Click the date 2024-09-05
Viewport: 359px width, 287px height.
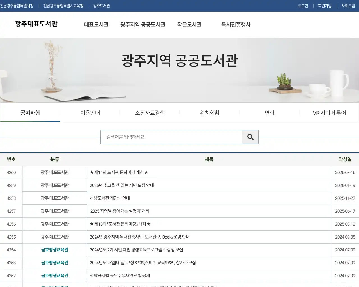tap(345, 237)
